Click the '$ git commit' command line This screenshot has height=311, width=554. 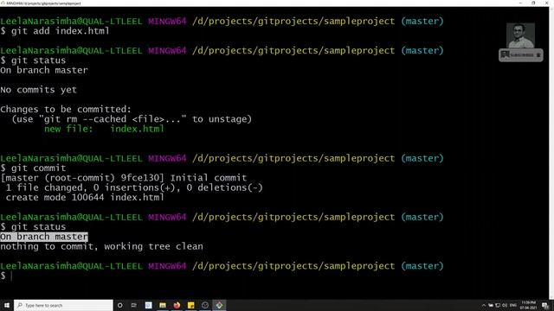click(33, 168)
